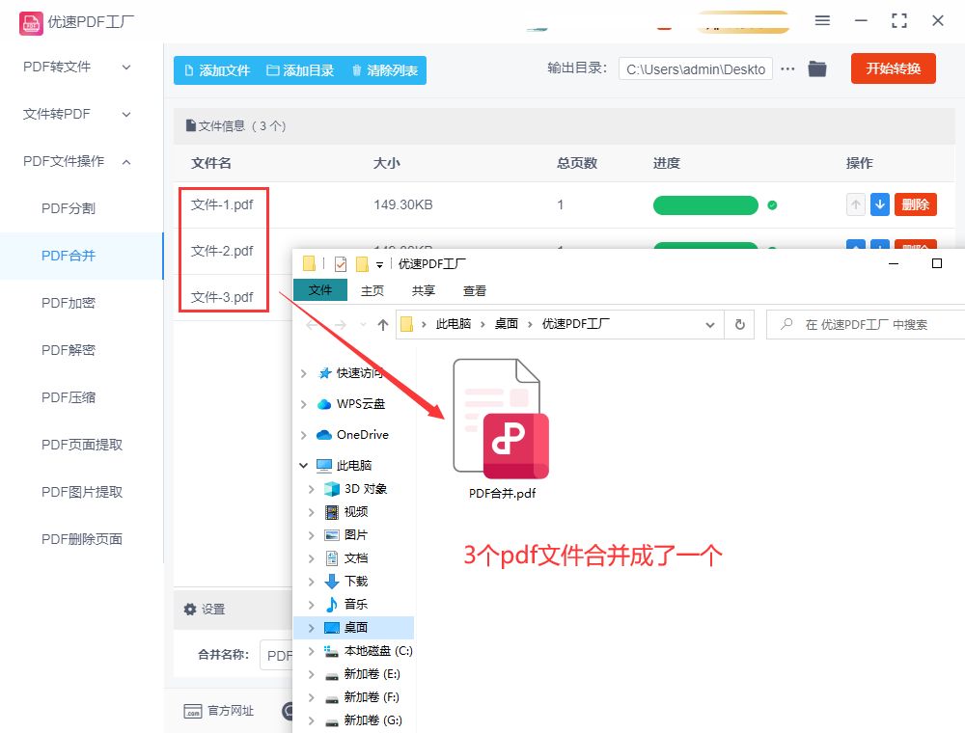Select PDF合并.pdf file thumbnail
The height and width of the screenshot is (733, 965).
(501, 420)
